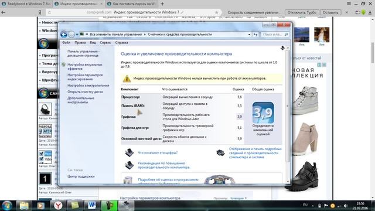
Task: Click the icon next to 'Рекомендации по повышению'
Action: tap(129, 165)
